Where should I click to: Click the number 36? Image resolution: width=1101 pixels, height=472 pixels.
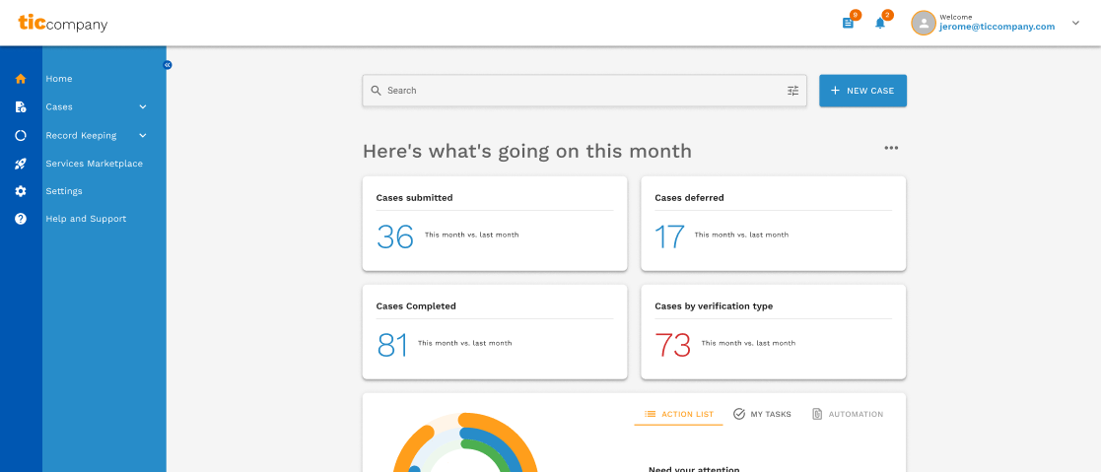tap(395, 236)
